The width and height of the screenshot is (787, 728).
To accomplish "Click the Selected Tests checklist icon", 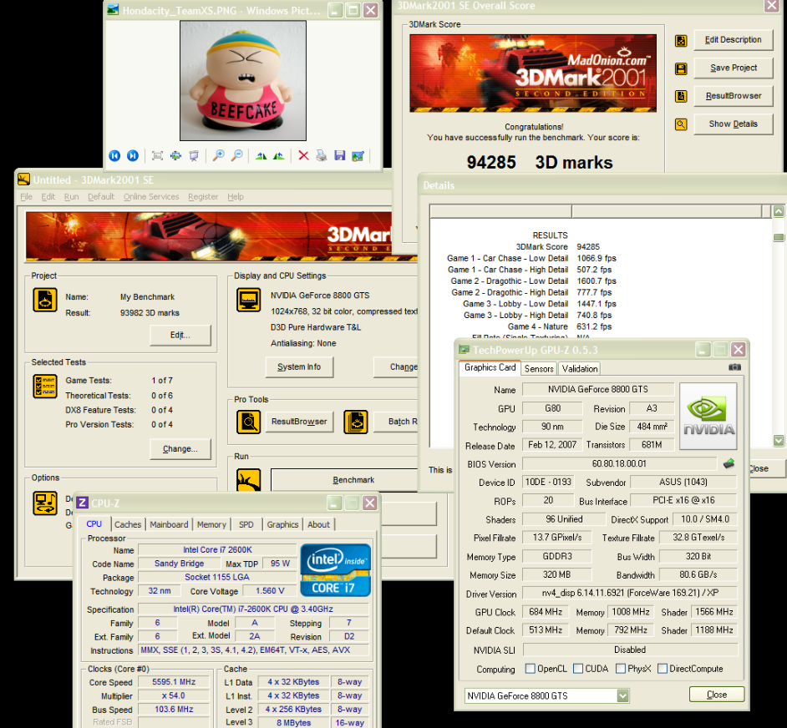I will point(45,387).
